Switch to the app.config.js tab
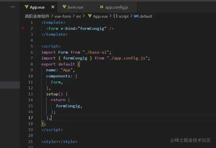Screen dimensions: 216x148 point(116,7)
